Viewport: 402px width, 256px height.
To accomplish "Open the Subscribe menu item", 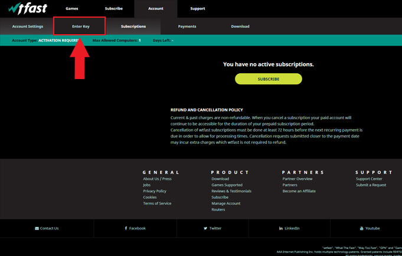I will [x=113, y=9].
